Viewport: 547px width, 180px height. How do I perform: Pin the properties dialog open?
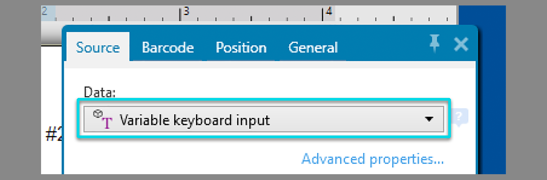pyautogui.click(x=434, y=44)
